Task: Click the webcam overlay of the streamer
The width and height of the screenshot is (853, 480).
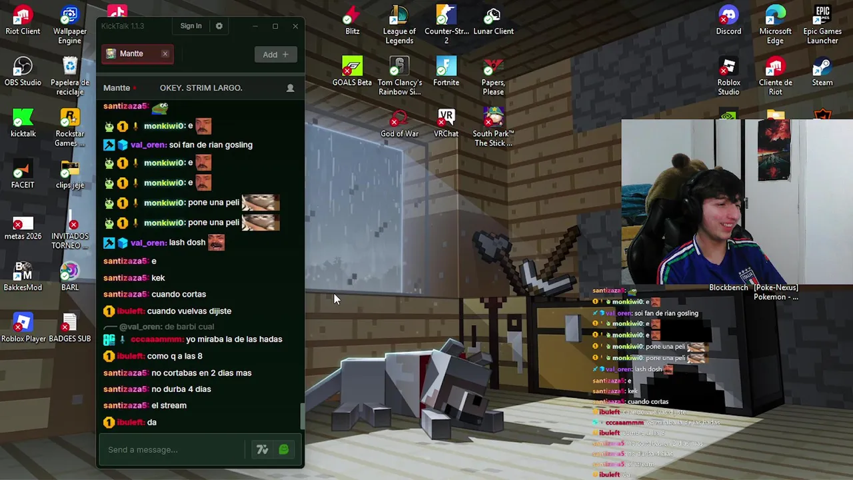Action: (x=736, y=203)
